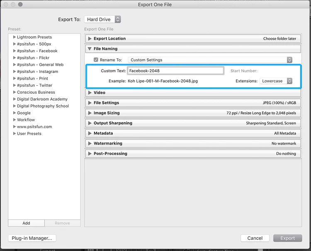311x251 pixels.
Task: Expand the #psitsfun - Twitter preset folder
Action: [14, 85]
